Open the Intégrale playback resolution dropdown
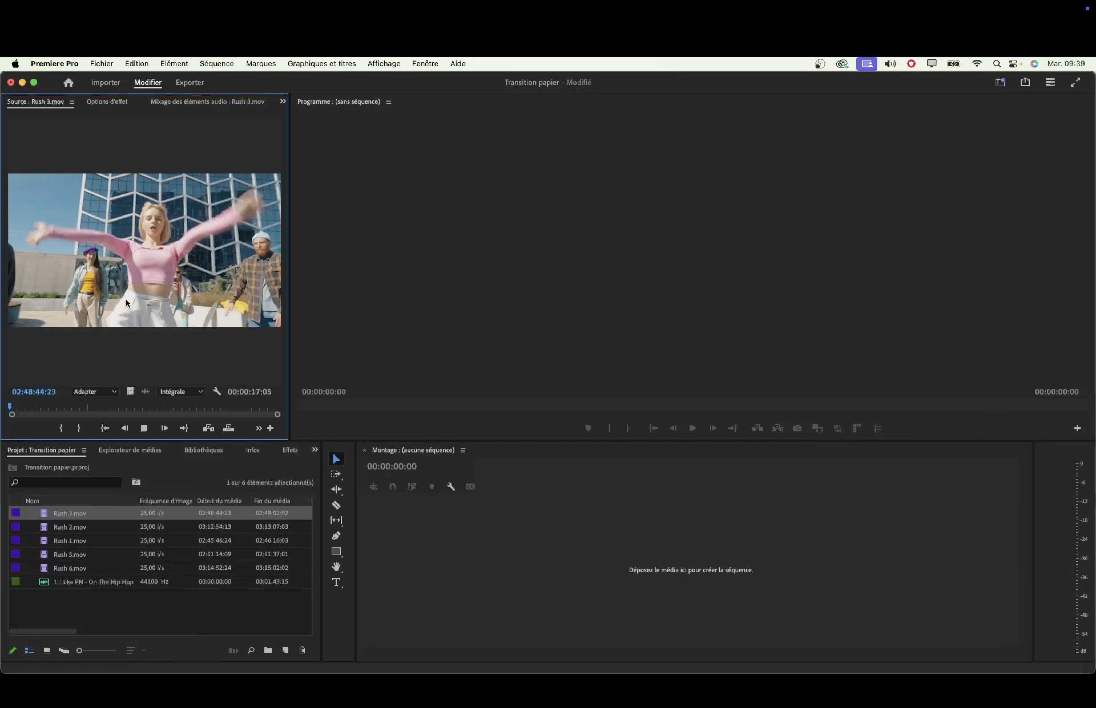The image size is (1096, 708). [x=181, y=392]
